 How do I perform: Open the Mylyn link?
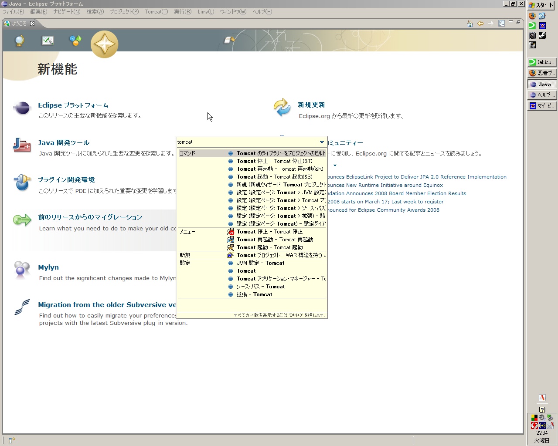[48, 267]
